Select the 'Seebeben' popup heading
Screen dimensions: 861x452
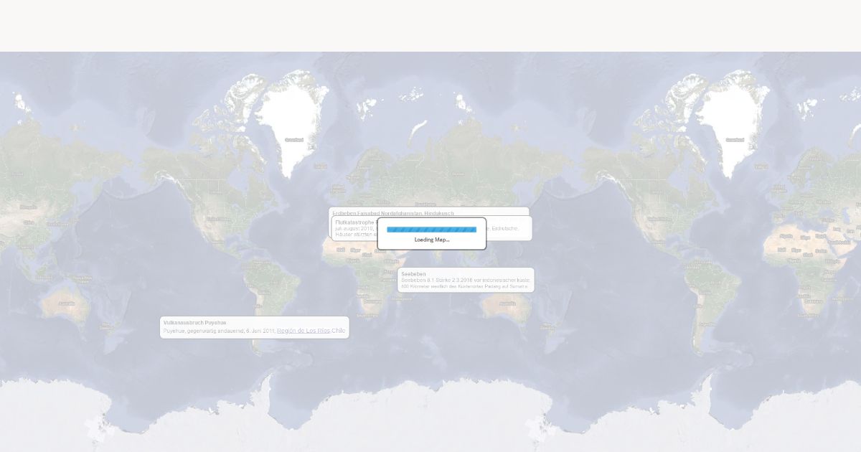point(414,274)
